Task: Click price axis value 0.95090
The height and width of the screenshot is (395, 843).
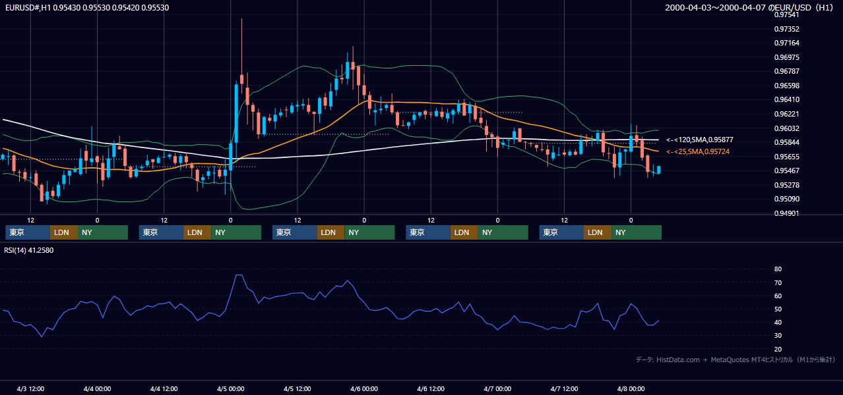Action: click(786, 199)
